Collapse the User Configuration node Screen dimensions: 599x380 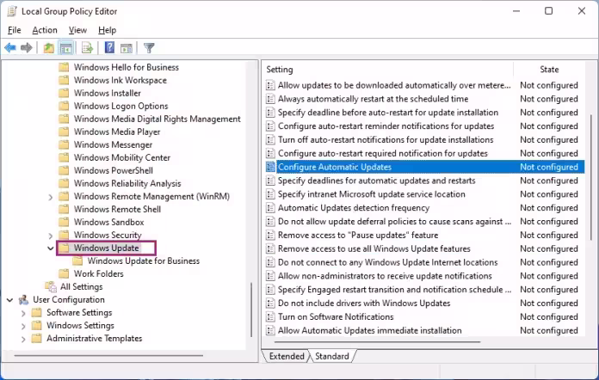pos(10,300)
